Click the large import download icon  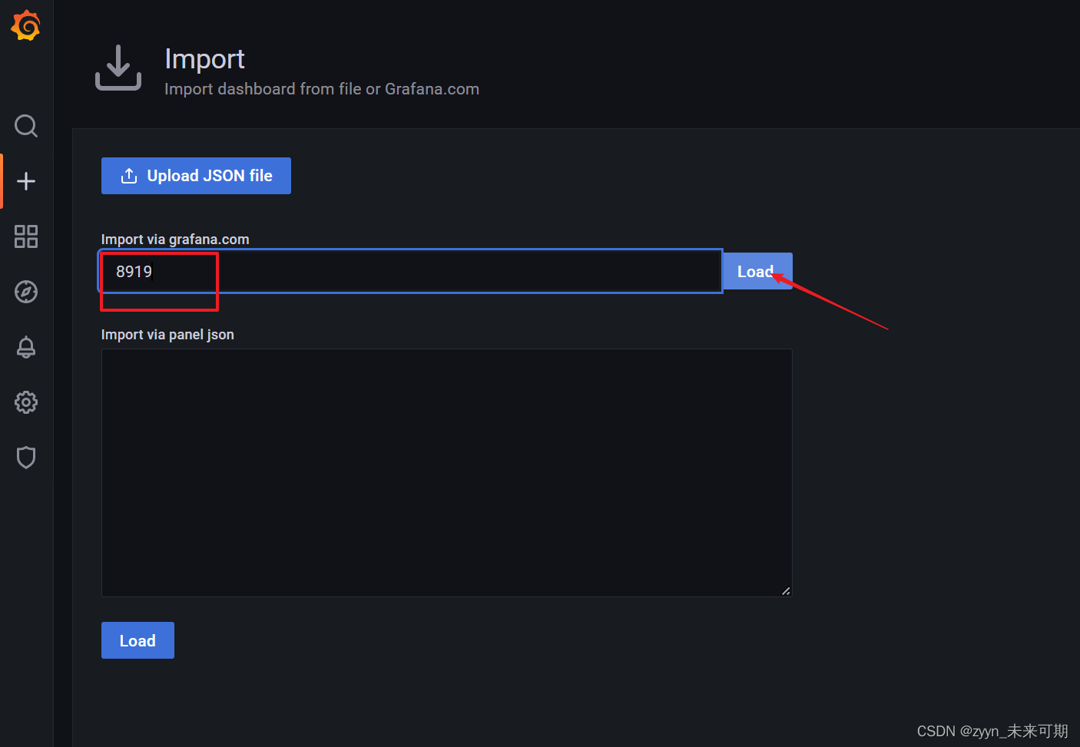[x=118, y=68]
